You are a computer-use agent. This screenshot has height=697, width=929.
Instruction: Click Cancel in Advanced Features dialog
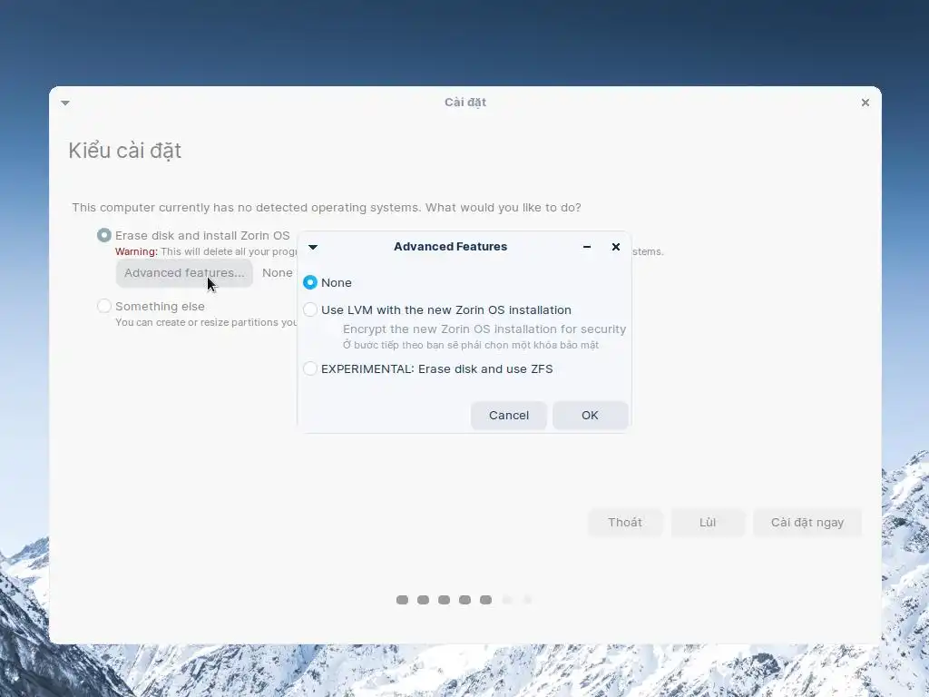[508, 416]
